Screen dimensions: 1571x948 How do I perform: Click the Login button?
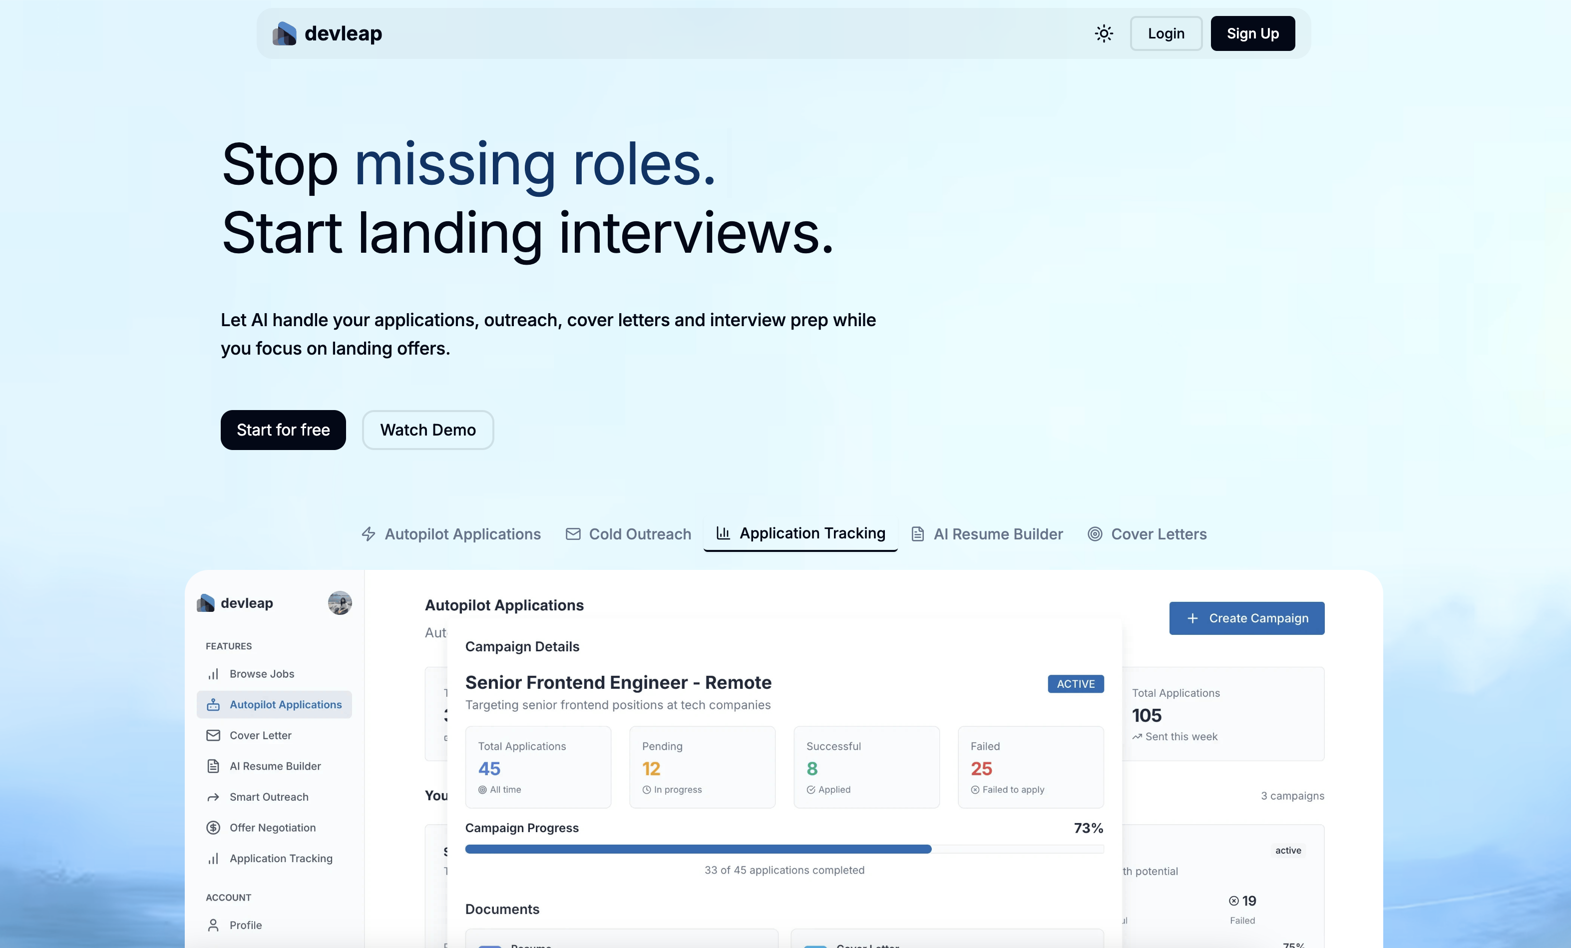(1166, 34)
